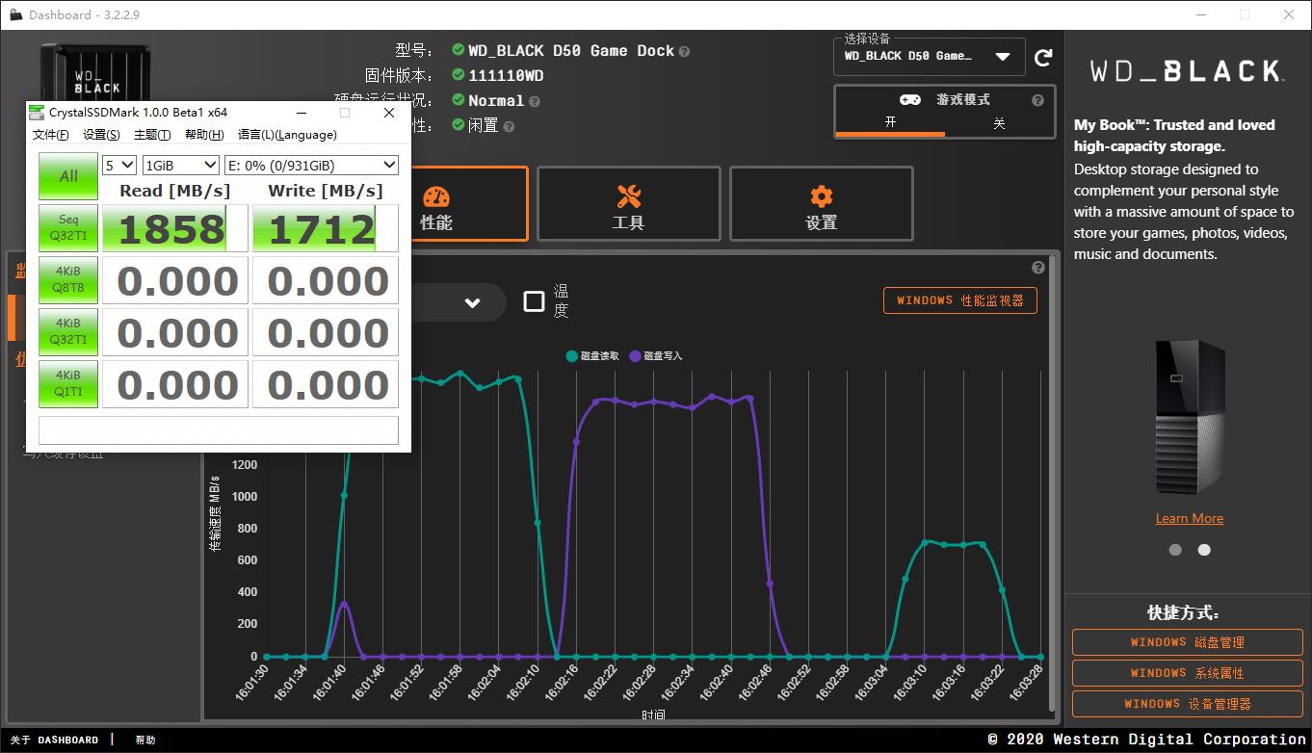
Task: Switch to the 设置 tab
Action: [821, 203]
